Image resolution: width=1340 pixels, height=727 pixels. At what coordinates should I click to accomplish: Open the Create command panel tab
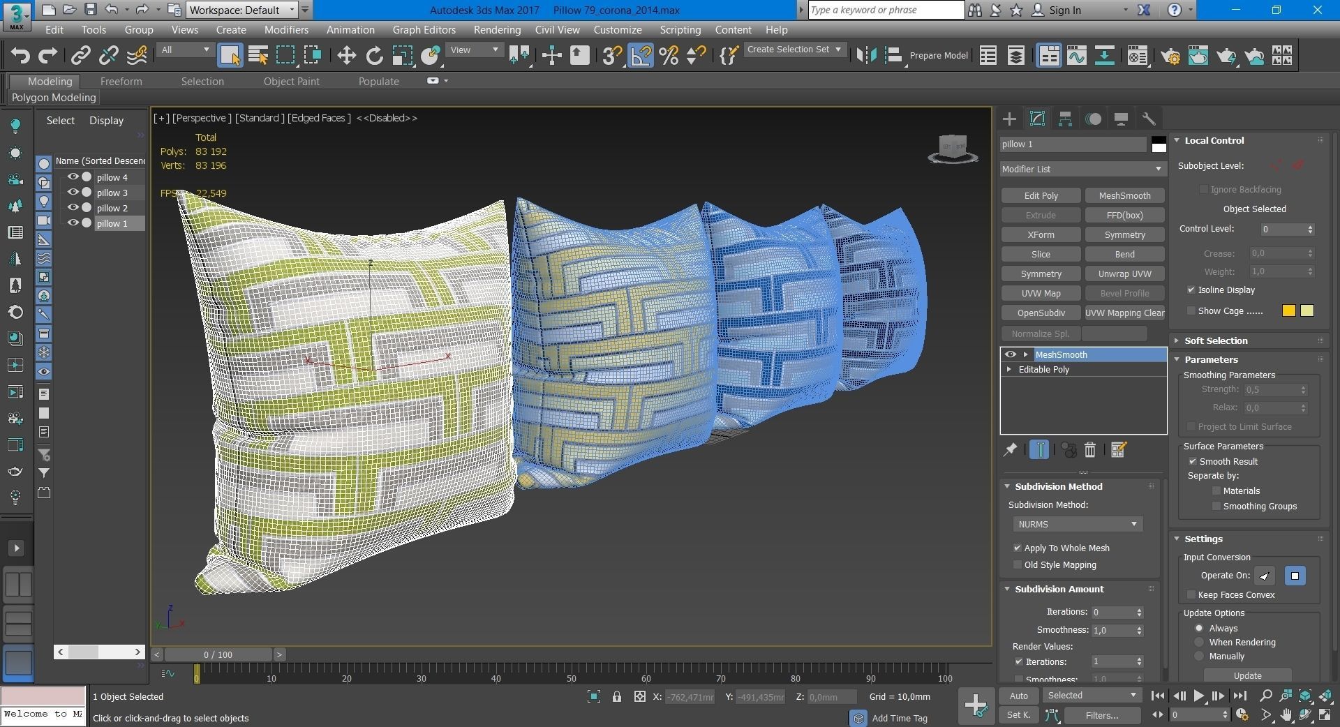[x=1009, y=119]
